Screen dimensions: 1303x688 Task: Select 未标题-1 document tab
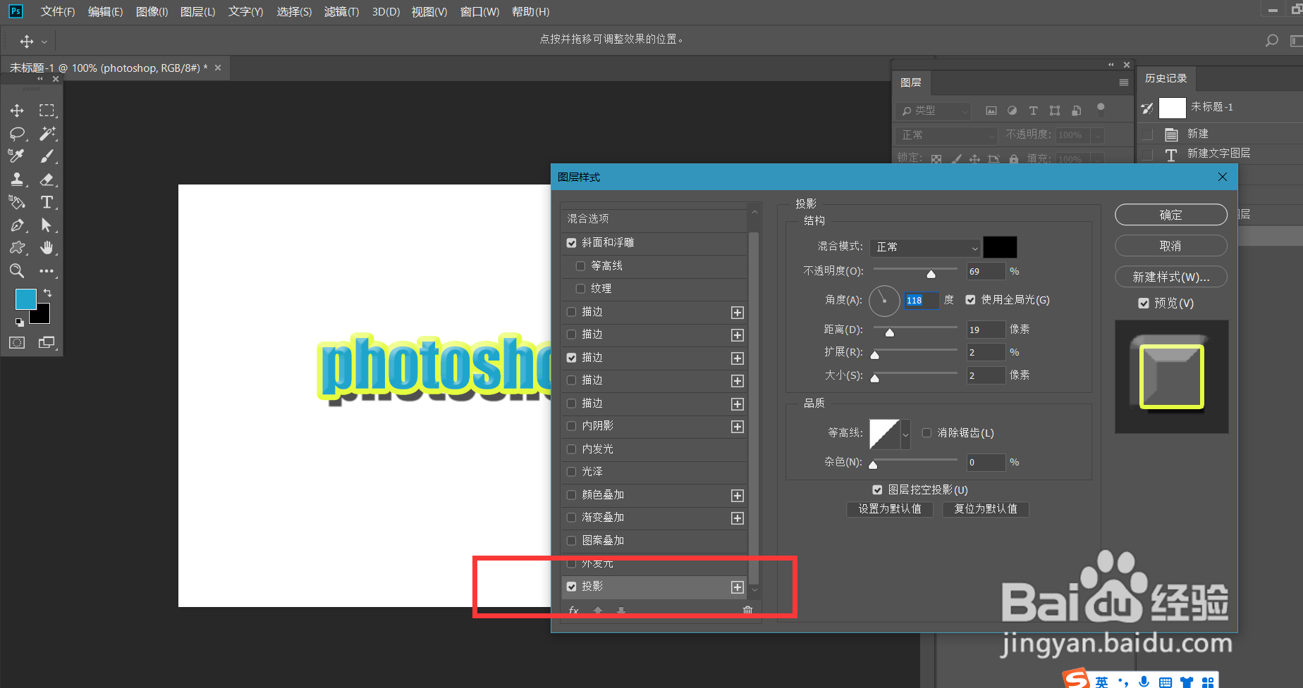[x=108, y=68]
